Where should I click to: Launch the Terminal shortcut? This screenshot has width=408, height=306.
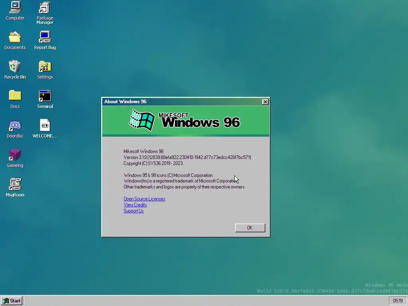pyautogui.click(x=45, y=99)
